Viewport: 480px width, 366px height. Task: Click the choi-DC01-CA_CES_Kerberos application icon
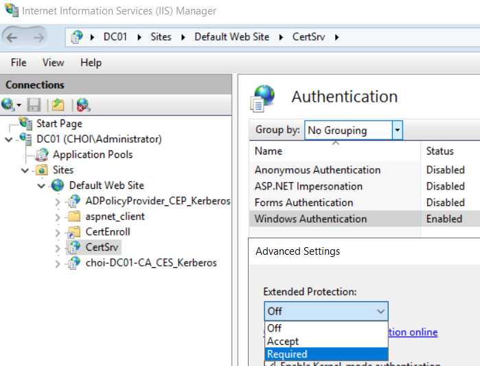(x=74, y=262)
